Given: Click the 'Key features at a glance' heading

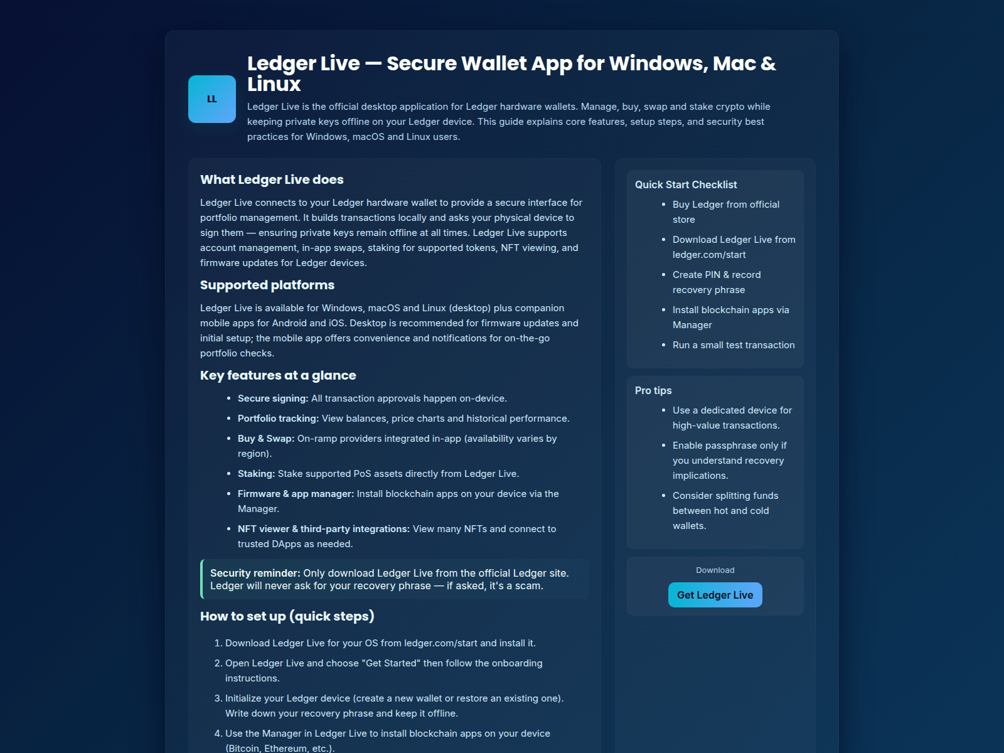Looking at the screenshot, I should 278,375.
